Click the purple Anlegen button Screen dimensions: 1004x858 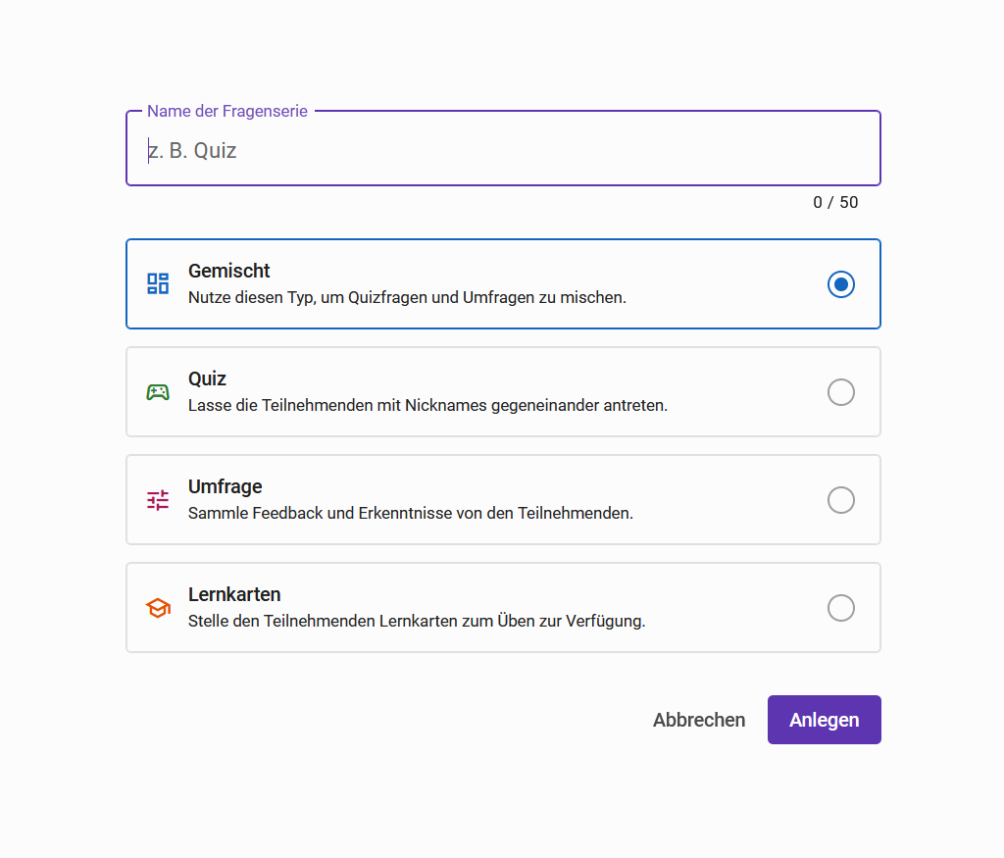(x=824, y=720)
